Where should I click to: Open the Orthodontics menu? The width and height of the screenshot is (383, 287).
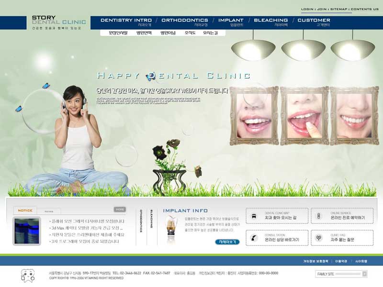click(185, 22)
